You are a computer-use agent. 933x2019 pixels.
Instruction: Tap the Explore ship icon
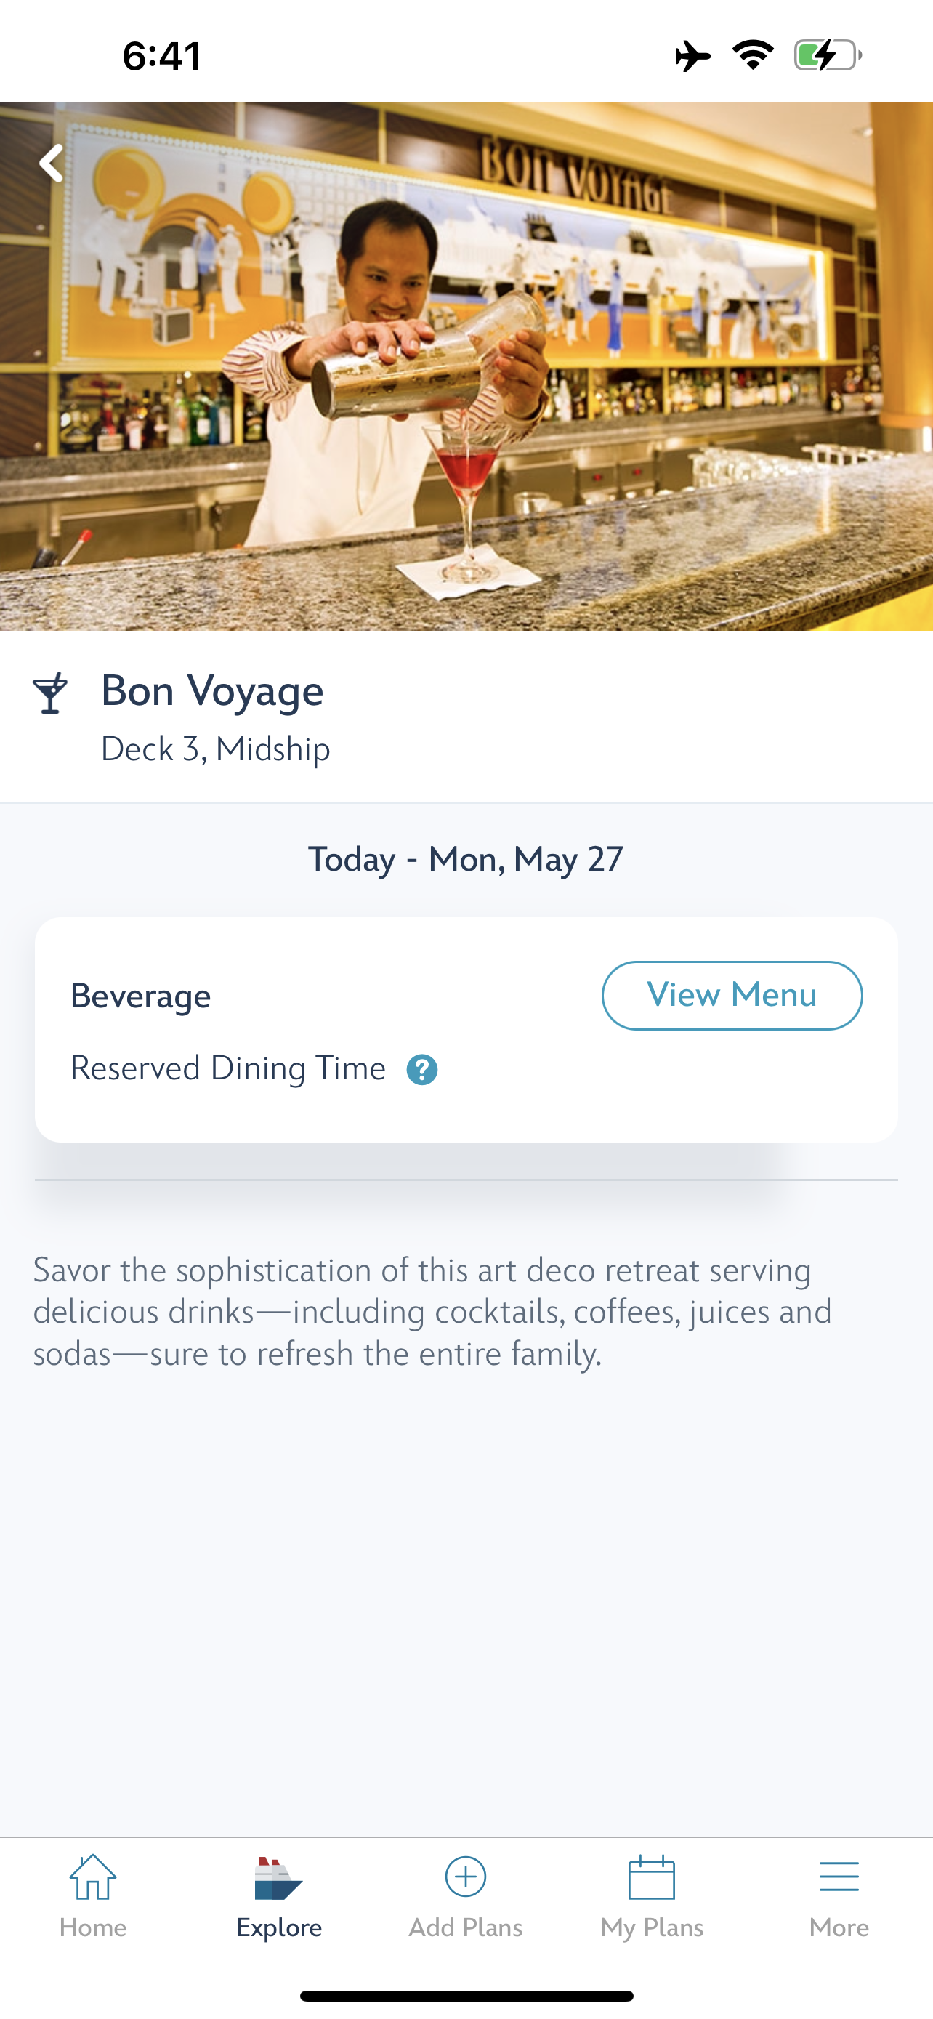pyautogui.click(x=278, y=1878)
